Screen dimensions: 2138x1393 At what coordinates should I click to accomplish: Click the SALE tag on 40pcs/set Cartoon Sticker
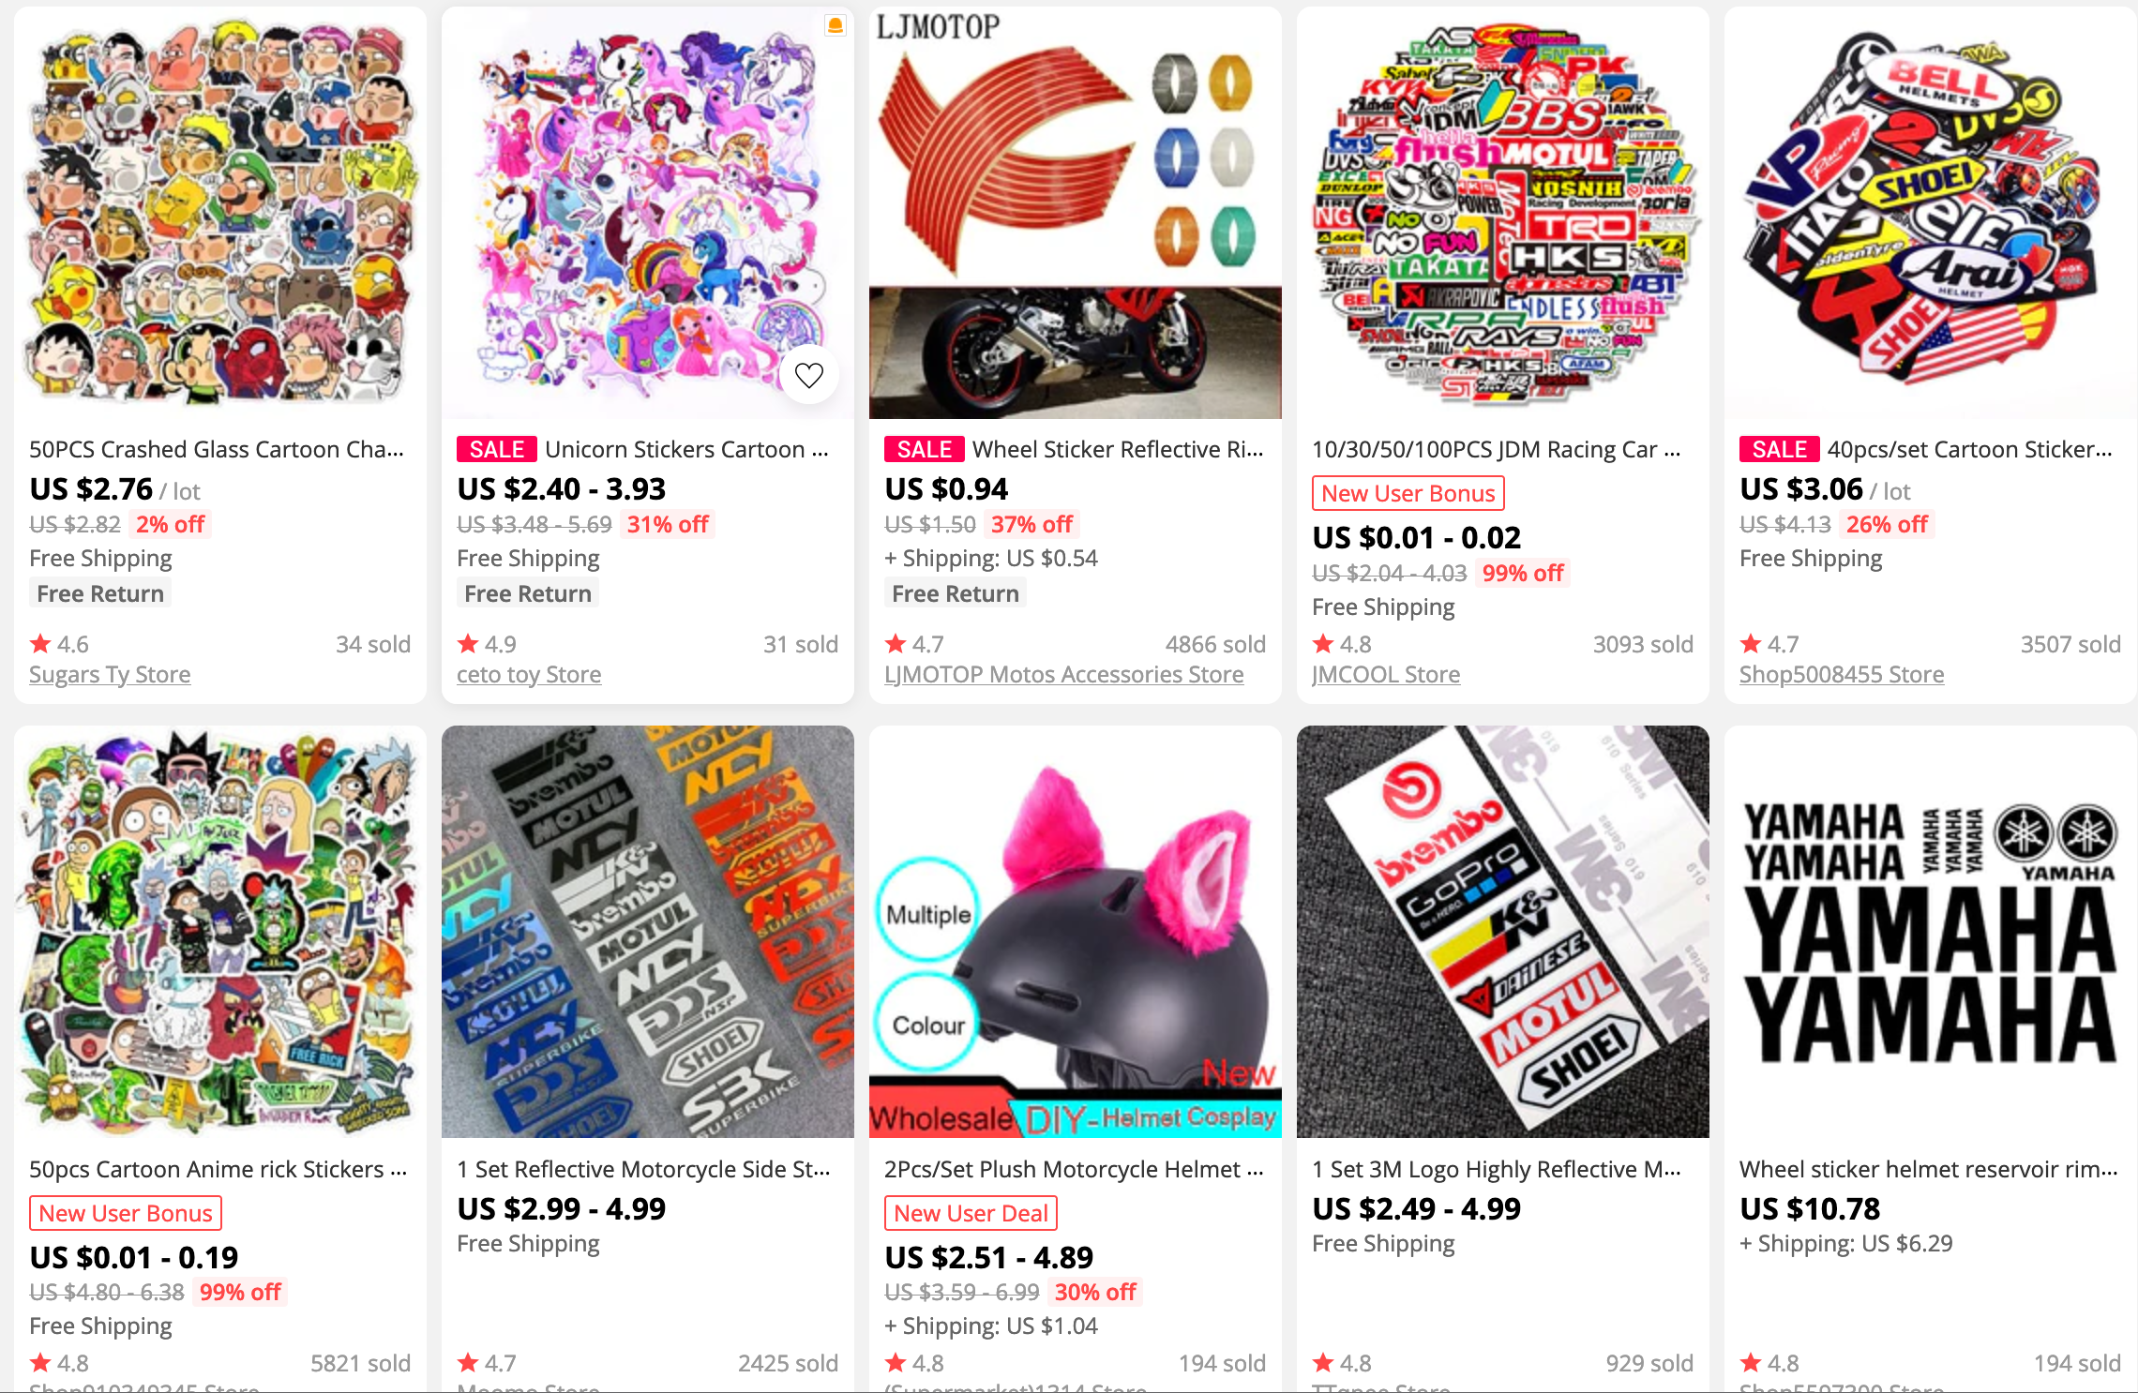coord(1780,450)
